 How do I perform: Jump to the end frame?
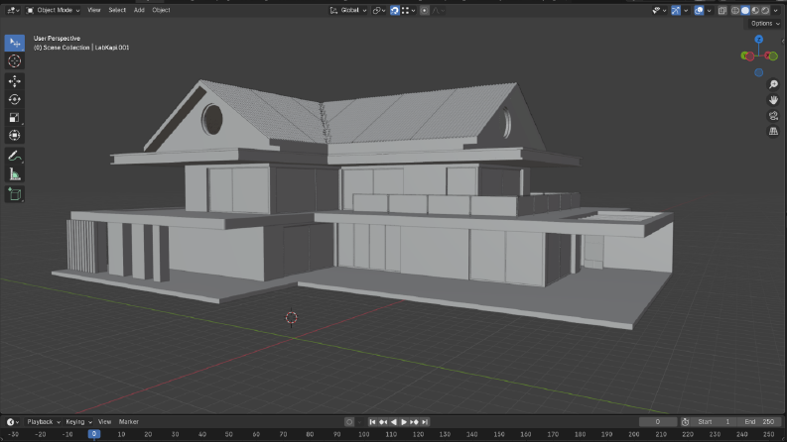(425, 422)
